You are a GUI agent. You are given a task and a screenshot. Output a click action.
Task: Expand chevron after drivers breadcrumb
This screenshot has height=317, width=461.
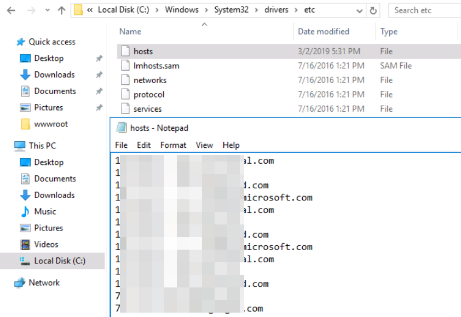(x=296, y=10)
